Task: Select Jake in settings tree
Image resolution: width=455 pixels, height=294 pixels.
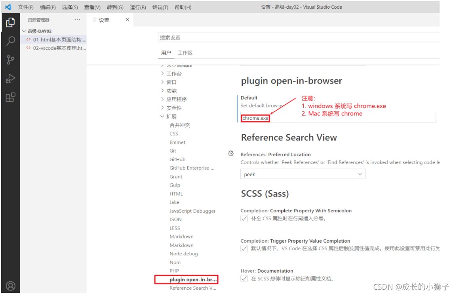Action: tap(174, 202)
